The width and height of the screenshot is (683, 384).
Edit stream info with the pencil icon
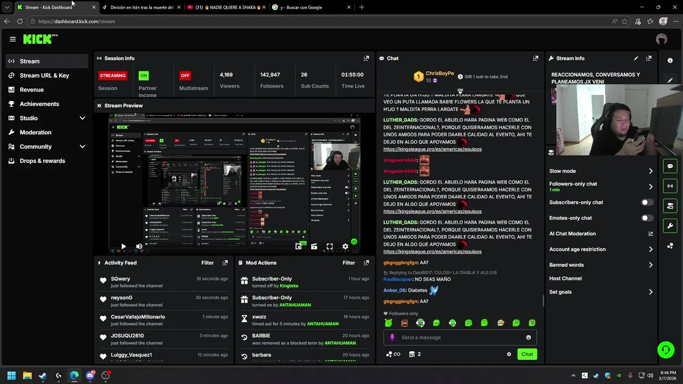(x=636, y=59)
